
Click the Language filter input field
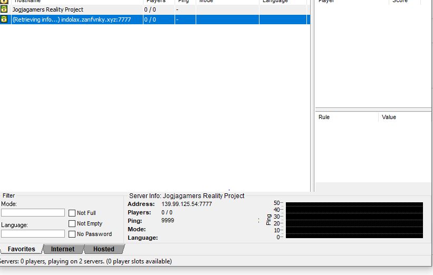tap(33, 233)
